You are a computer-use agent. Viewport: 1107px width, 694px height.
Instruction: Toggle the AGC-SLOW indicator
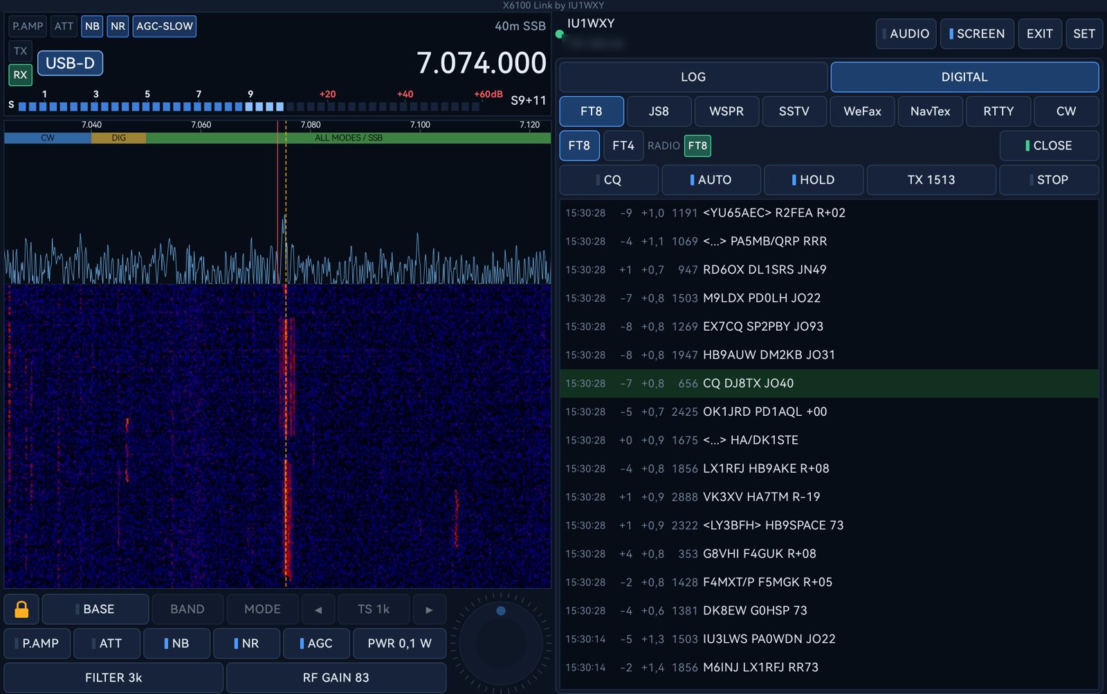[165, 26]
